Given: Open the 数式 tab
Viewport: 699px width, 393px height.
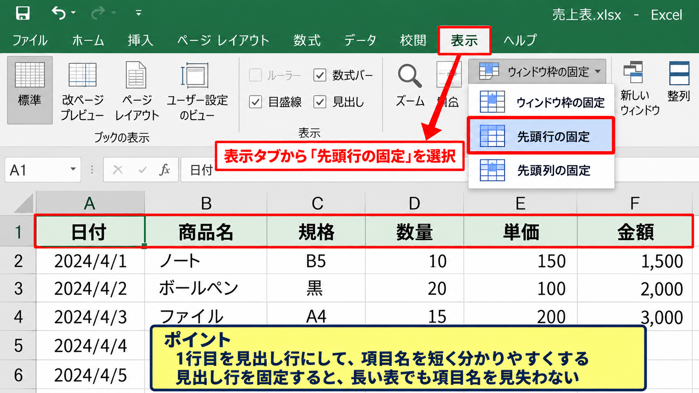Looking at the screenshot, I should (x=307, y=41).
